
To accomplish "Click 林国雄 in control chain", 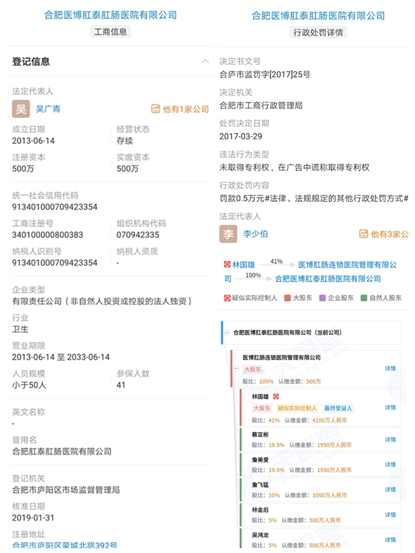I will click(x=243, y=265).
